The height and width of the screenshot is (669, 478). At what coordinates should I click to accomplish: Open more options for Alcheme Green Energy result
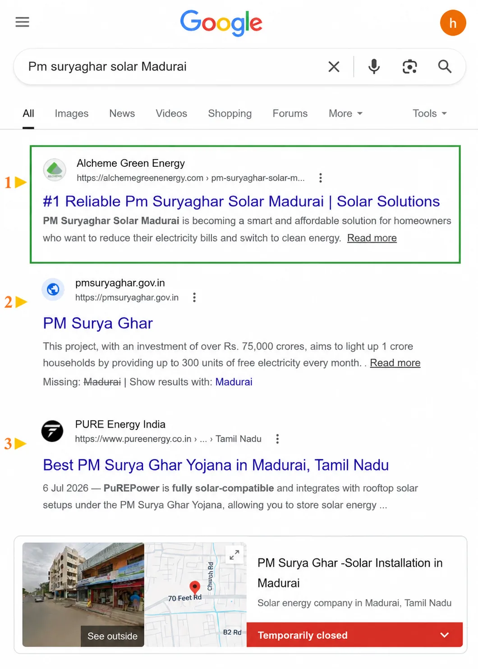coord(320,178)
